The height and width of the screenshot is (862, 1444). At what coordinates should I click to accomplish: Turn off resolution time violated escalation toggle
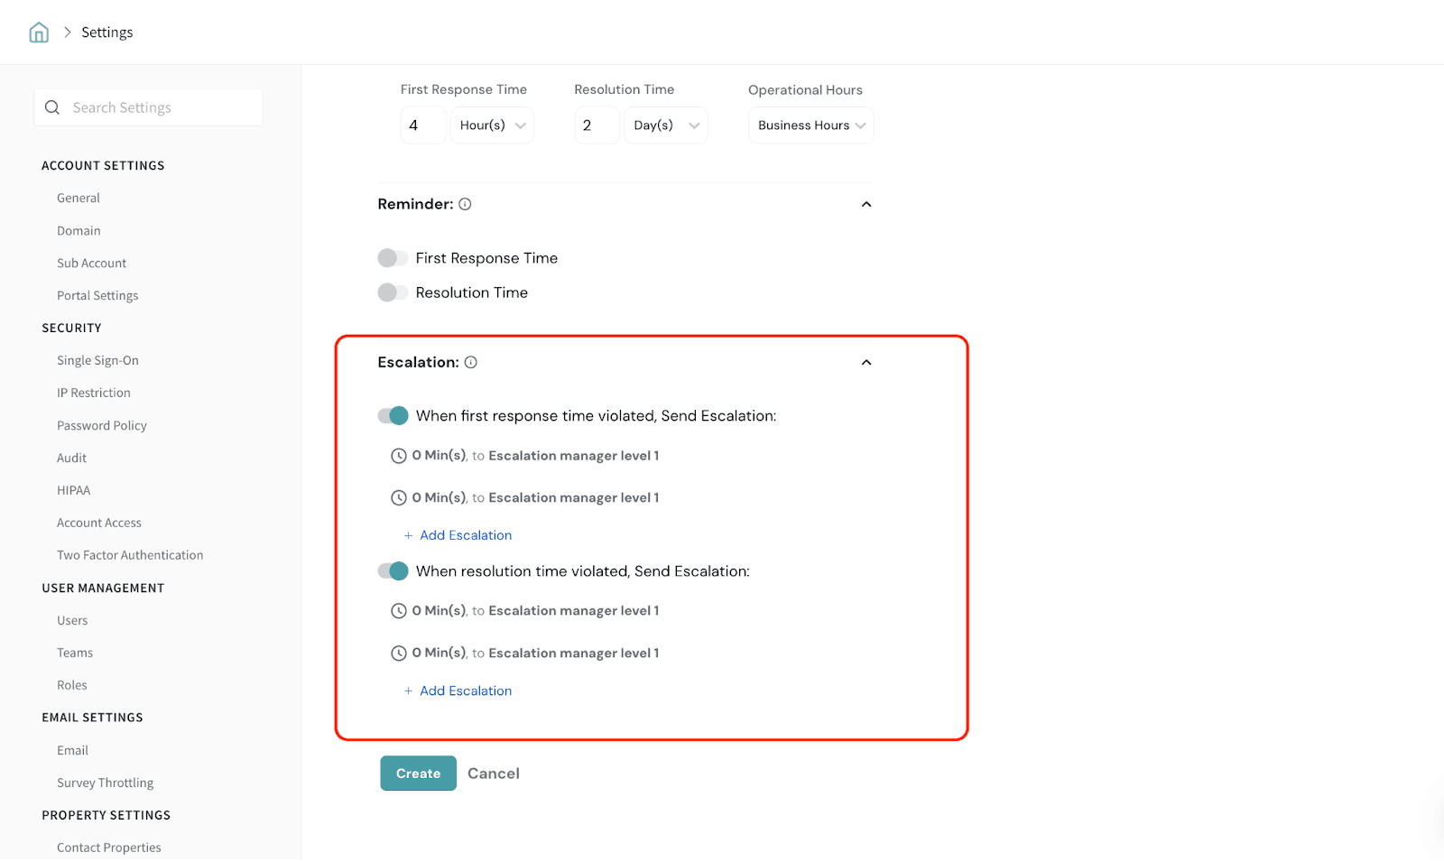coord(393,571)
